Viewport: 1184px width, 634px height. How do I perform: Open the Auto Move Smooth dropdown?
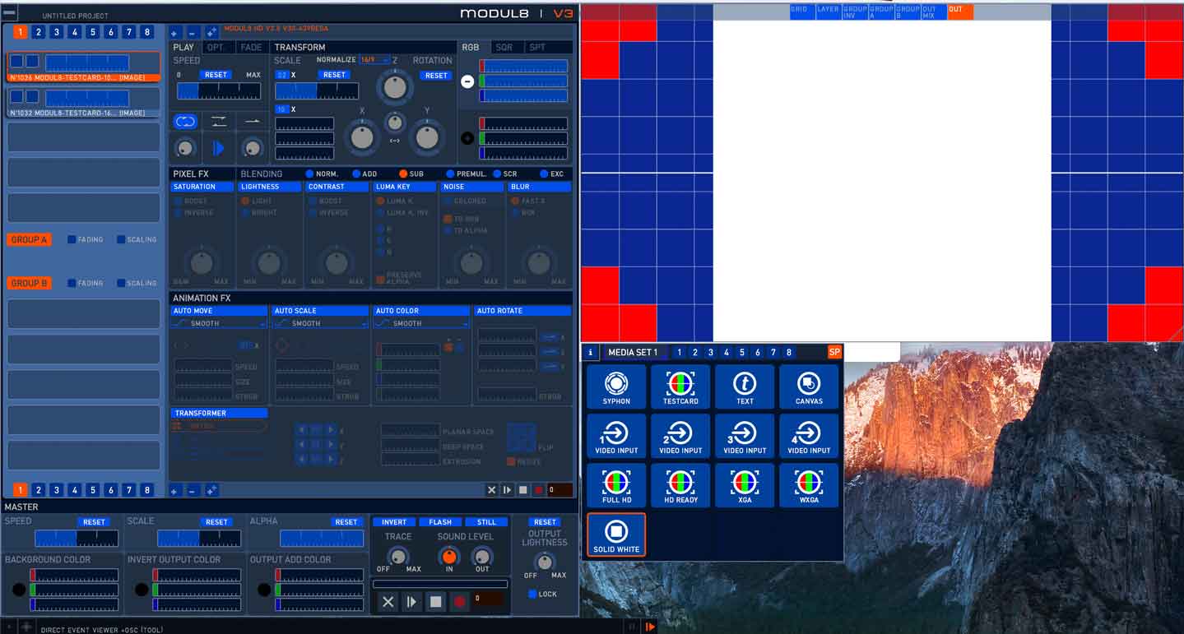click(219, 324)
